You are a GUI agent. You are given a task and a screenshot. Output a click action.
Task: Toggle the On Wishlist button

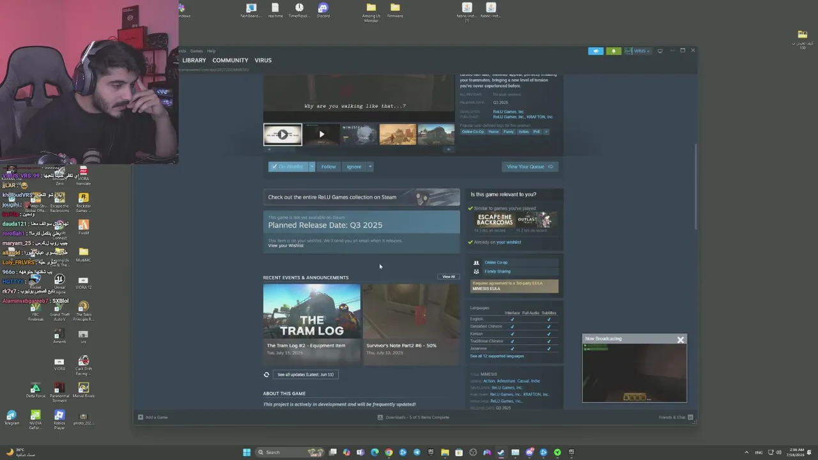(288, 167)
